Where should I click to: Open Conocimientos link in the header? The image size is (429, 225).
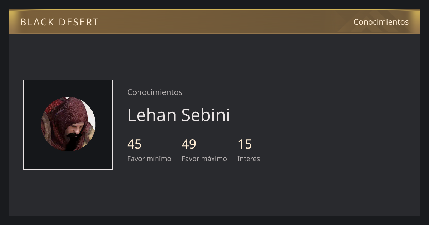pyautogui.click(x=381, y=22)
